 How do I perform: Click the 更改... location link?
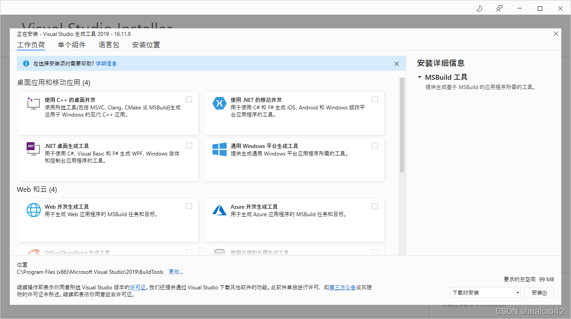coord(176,272)
